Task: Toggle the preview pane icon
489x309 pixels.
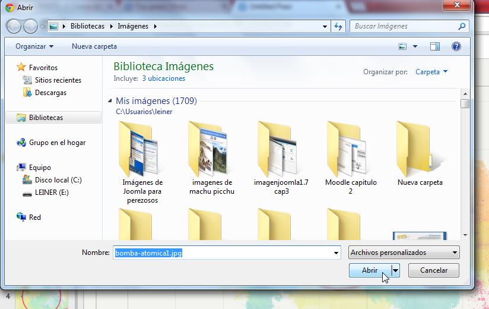Action: click(435, 46)
